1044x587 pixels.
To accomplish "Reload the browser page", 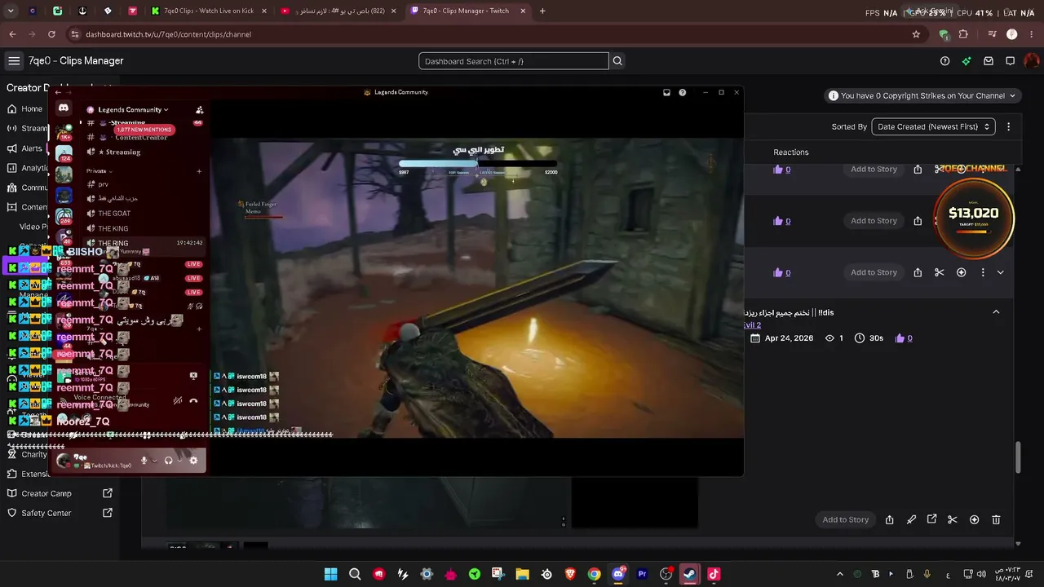I will [x=51, y=34].
